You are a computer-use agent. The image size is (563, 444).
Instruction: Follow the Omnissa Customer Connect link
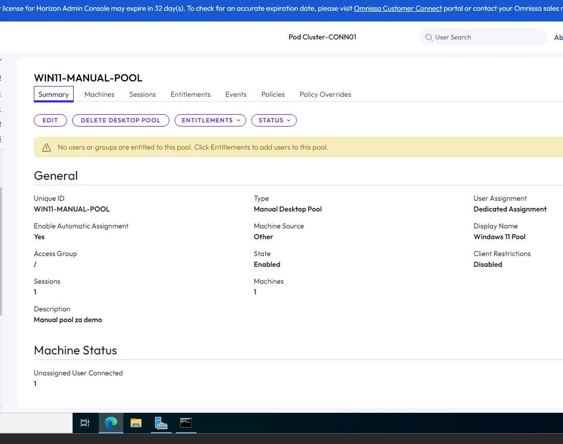tap(398, 9)
